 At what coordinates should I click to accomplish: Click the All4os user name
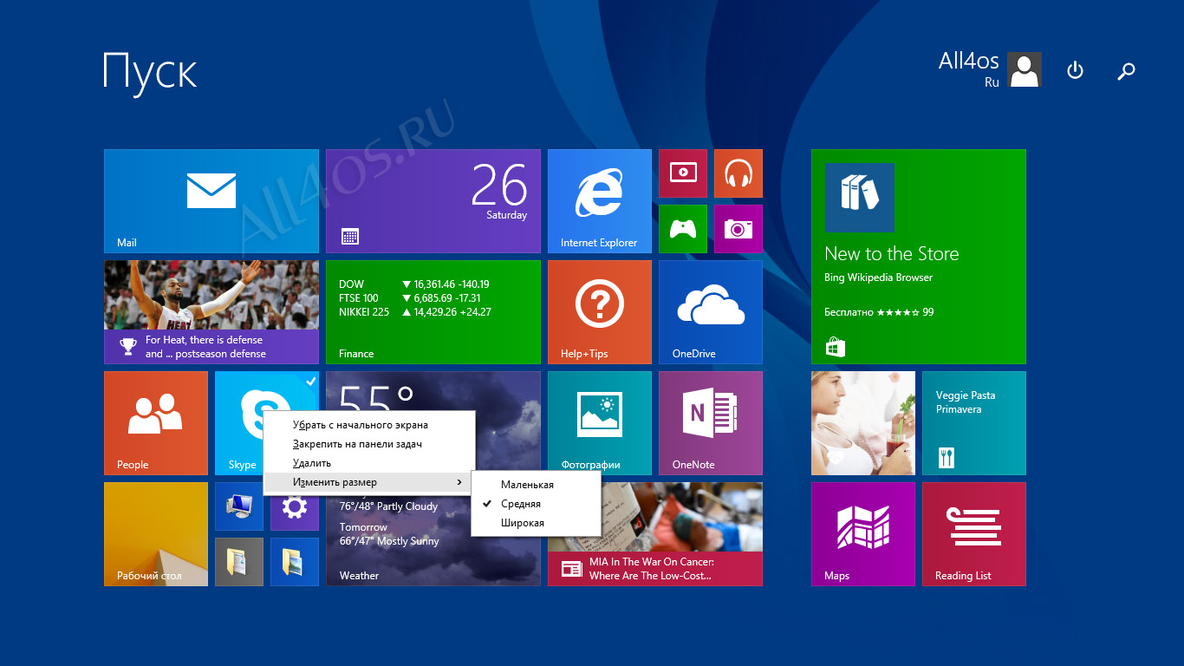tap(968, 61)
